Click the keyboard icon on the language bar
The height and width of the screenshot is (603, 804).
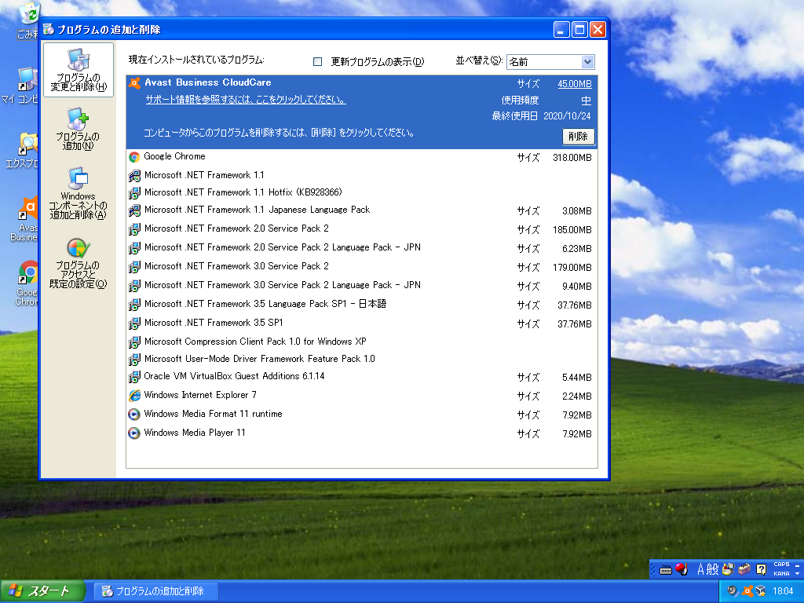(x=666, y=570)
